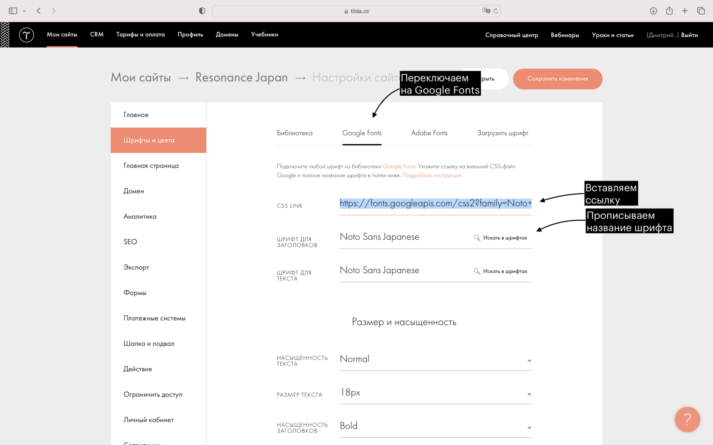The width and height of the screenshot is (713, 445).
Task: Toggle the Safari sidebar icon
Action: [13, 11]
